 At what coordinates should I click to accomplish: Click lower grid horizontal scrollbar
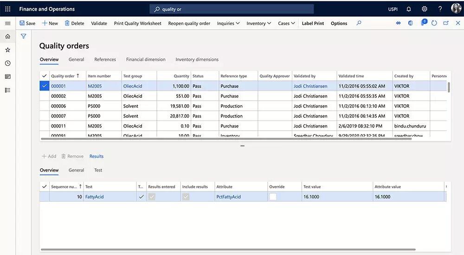tap(228, 249)
